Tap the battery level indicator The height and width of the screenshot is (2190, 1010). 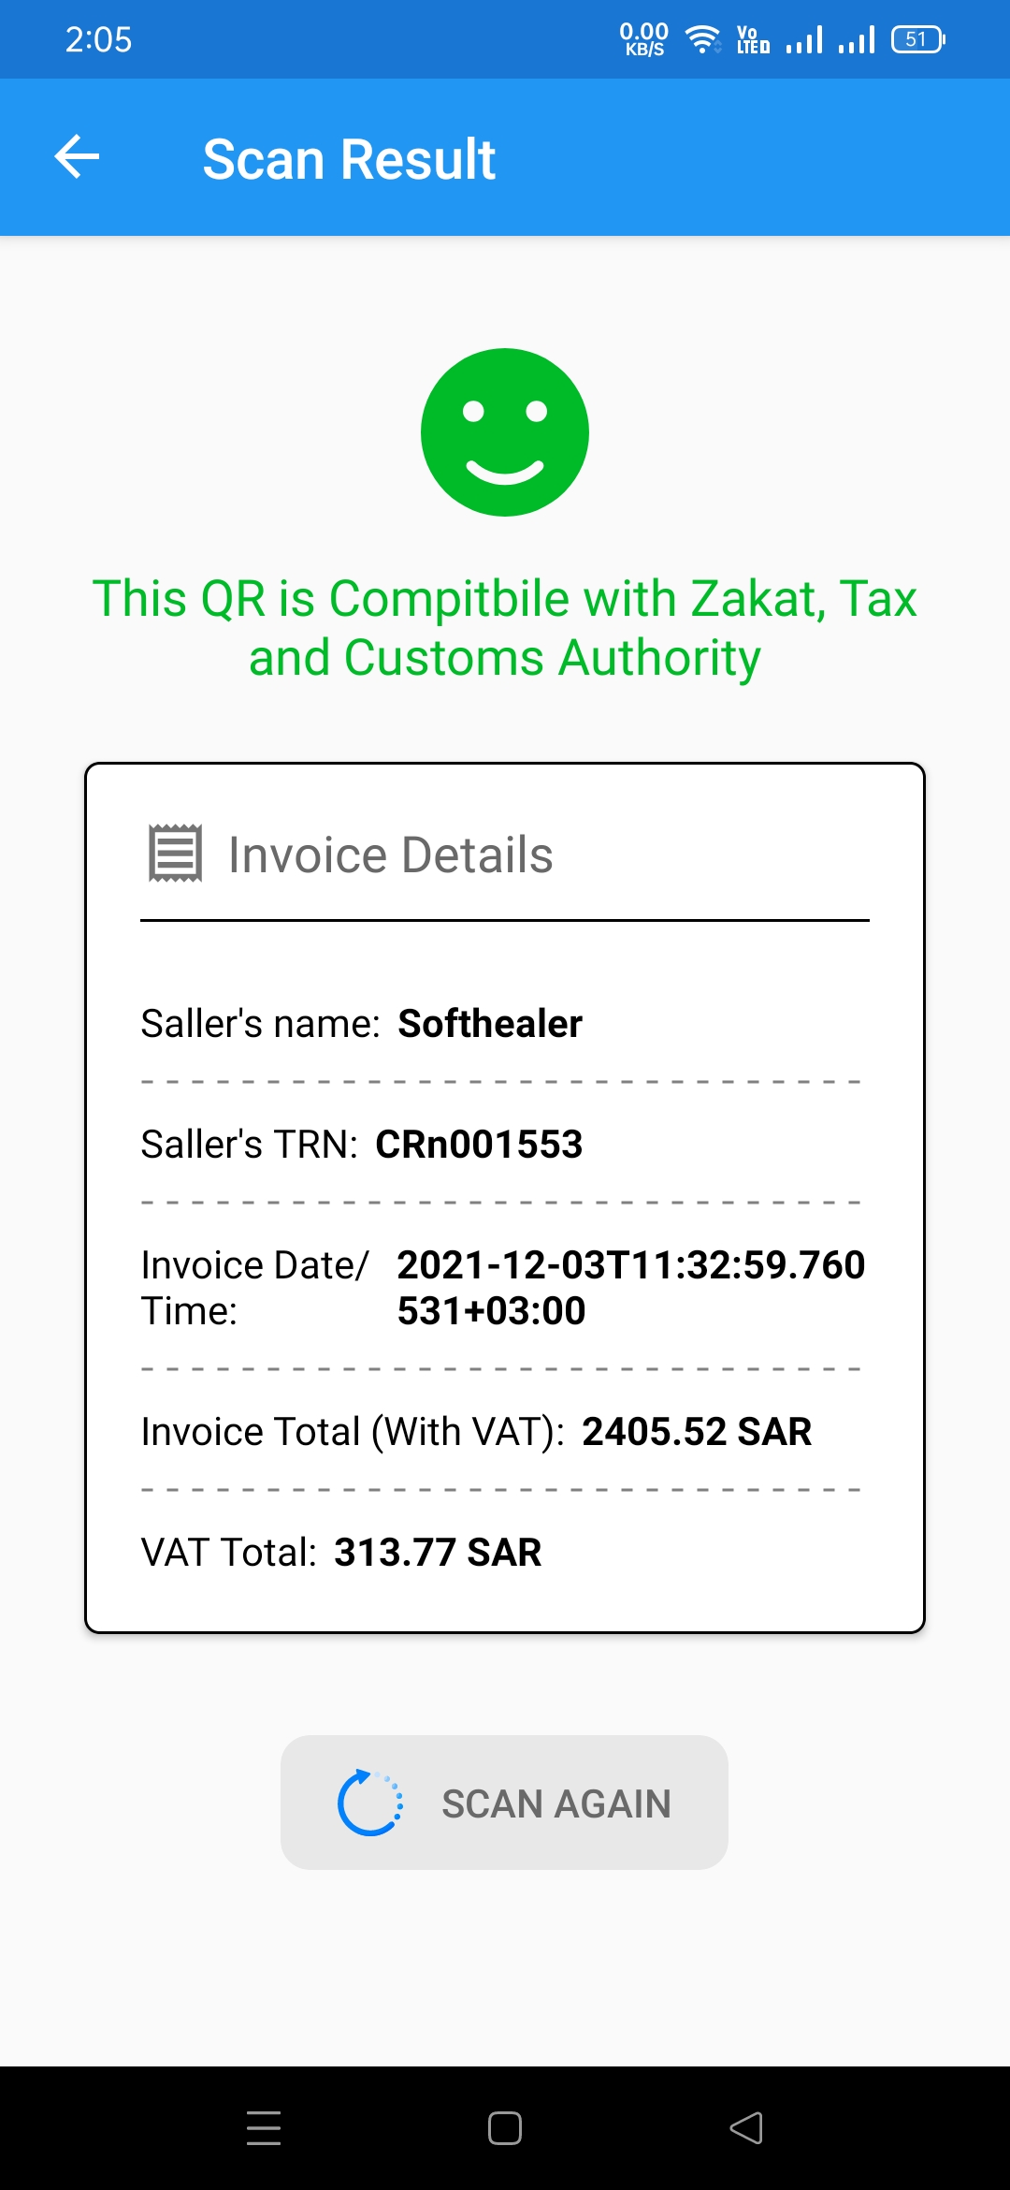[x=917, y=39]
